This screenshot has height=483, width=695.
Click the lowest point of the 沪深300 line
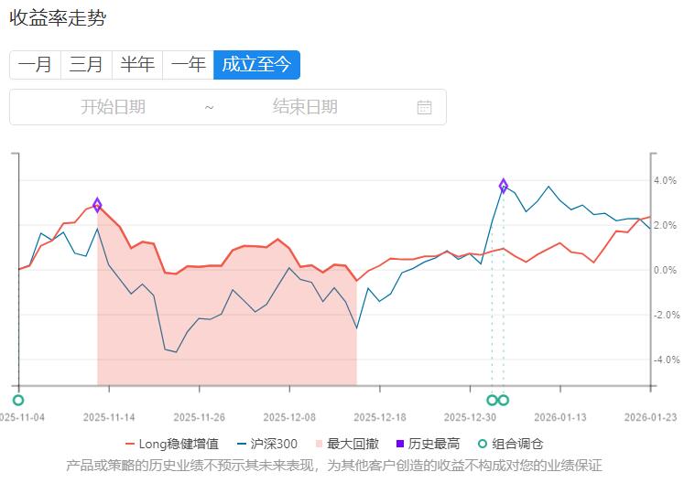click(177, 352)
